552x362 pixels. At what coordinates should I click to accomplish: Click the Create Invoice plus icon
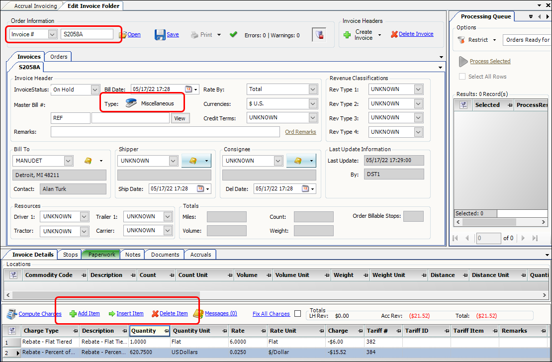pyautogui.click(x=347, y=35)
